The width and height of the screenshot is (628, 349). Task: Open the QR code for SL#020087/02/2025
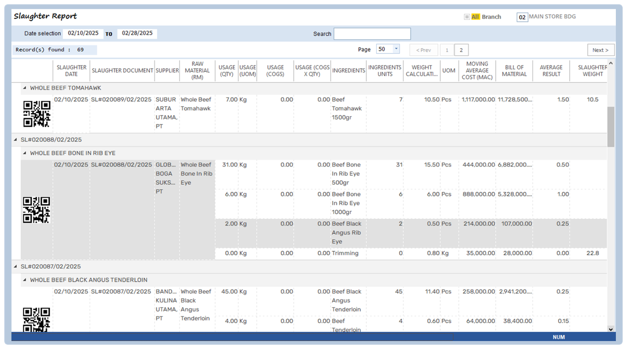[37, 320]
